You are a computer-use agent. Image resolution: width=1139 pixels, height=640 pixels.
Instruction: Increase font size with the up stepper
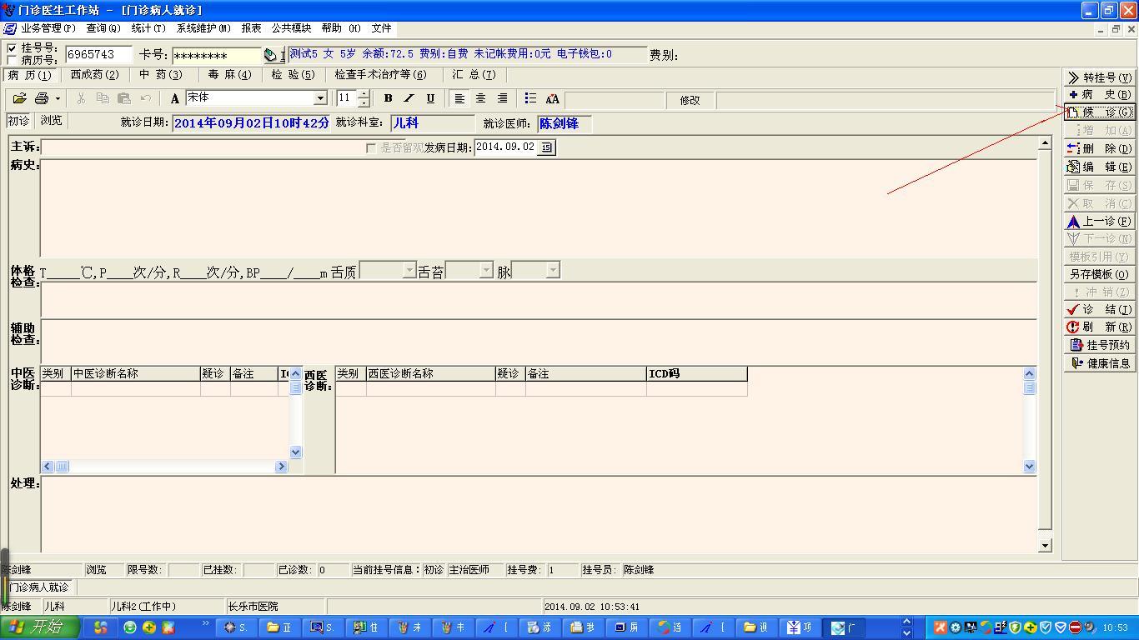point(364,94)
